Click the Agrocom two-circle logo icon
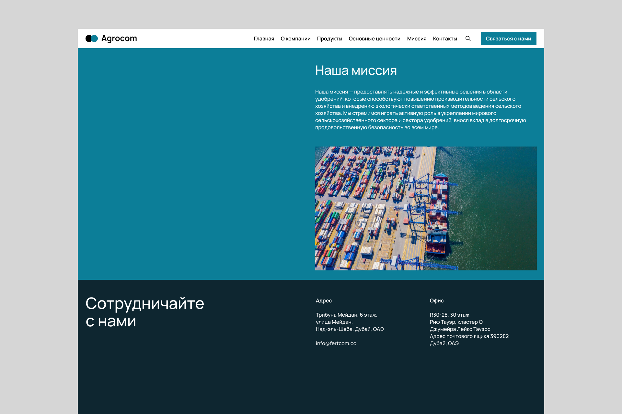622x414 pixels. coord(92,38)
